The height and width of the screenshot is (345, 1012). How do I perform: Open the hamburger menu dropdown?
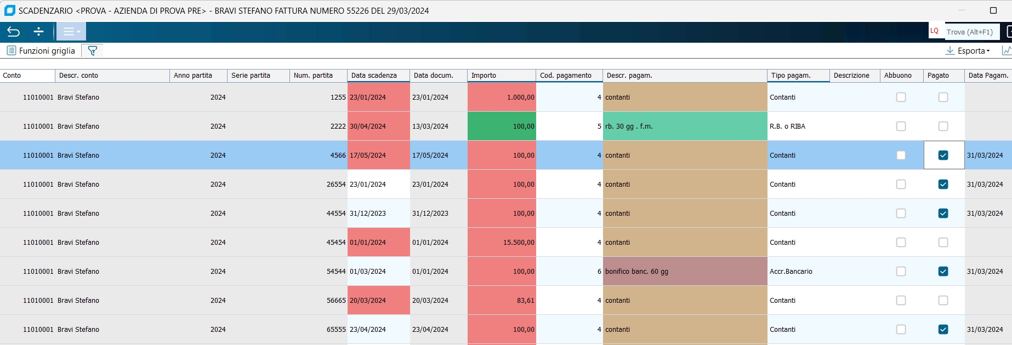71,32
